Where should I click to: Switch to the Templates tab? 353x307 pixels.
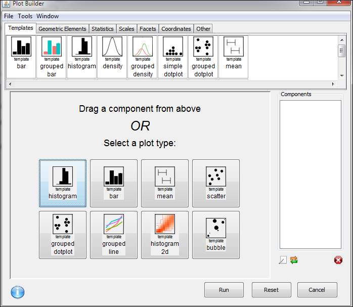[21, 28]
